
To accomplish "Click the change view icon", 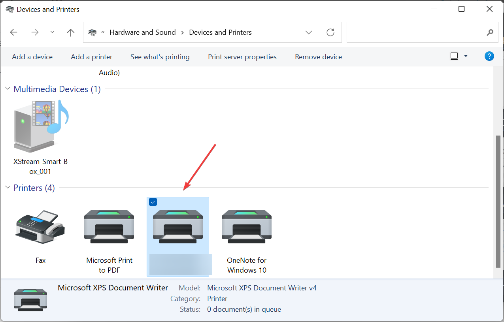I will [x=454, y=56].
